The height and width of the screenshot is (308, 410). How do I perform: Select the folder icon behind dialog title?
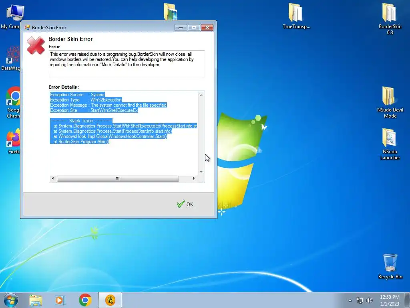171,11
